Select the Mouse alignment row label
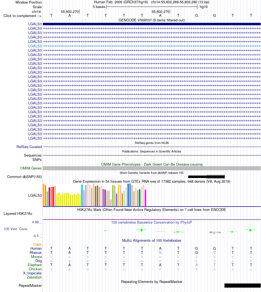This screenshot has width=261, height=292. (x=36, y=257)
